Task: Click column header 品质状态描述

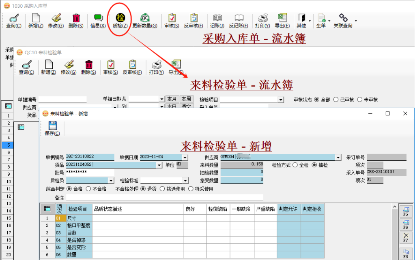Action: [138, 209]
